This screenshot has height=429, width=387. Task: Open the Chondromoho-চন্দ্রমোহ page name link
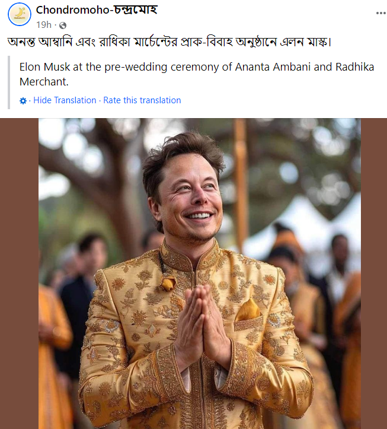click(97, 10)
